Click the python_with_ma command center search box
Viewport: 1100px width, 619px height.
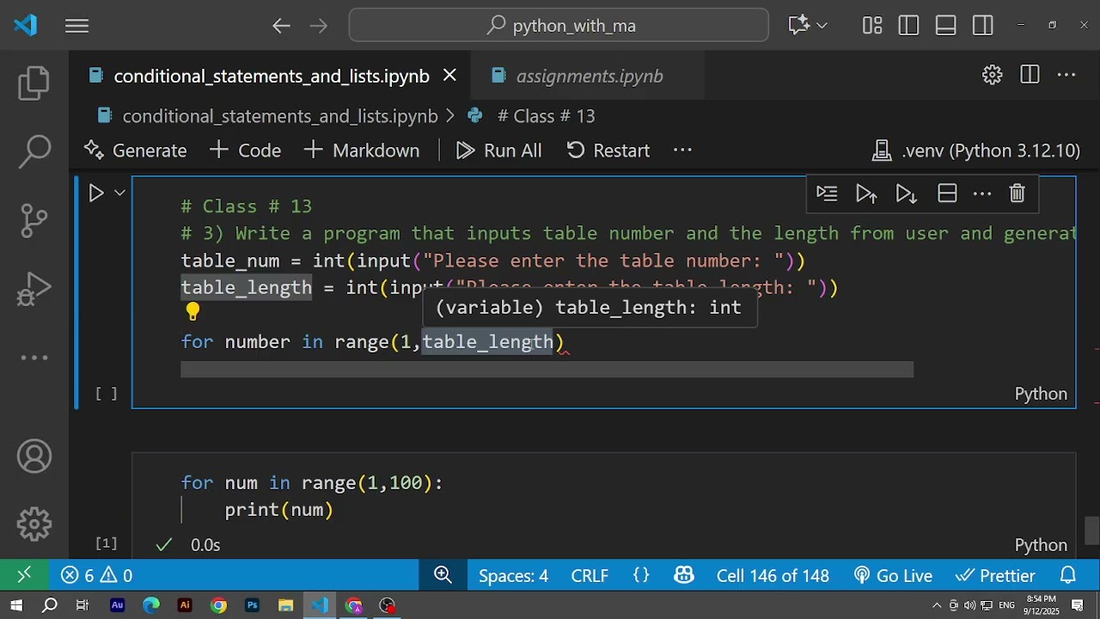[559, 26]
